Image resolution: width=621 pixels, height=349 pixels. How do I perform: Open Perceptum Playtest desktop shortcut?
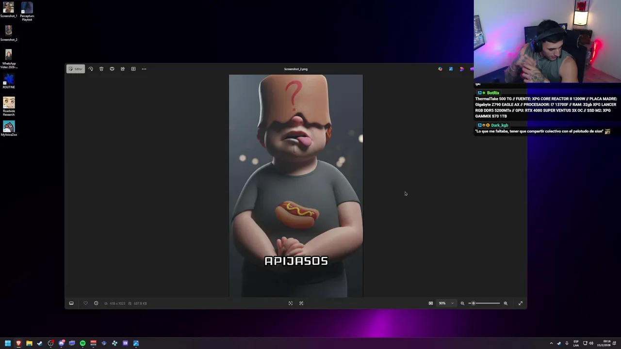click(27, 11)
